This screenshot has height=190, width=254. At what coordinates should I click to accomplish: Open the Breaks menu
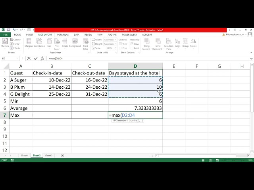click(x=65, y=43)
